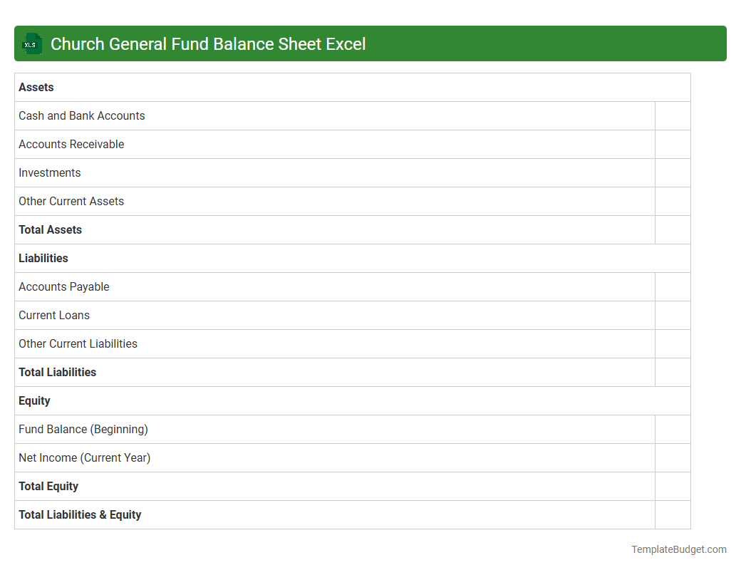
Task: Click the Total Assets row label
Action: coord(50,229)
